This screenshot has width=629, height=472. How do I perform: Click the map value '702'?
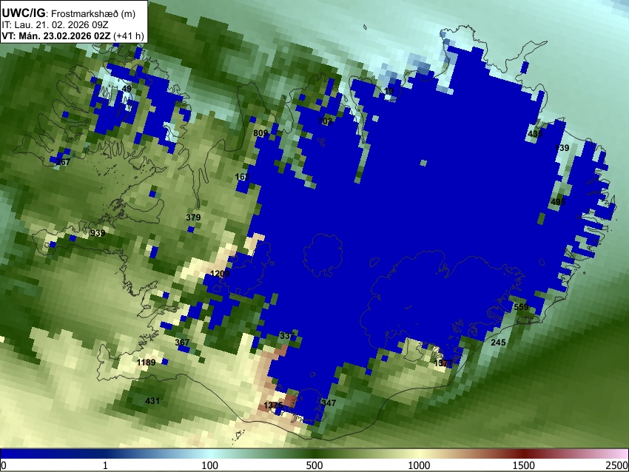click(x=325, y=121)
